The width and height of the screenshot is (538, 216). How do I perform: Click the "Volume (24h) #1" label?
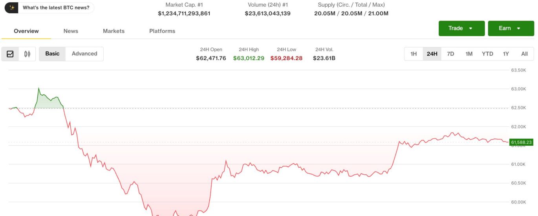point(268,5)
